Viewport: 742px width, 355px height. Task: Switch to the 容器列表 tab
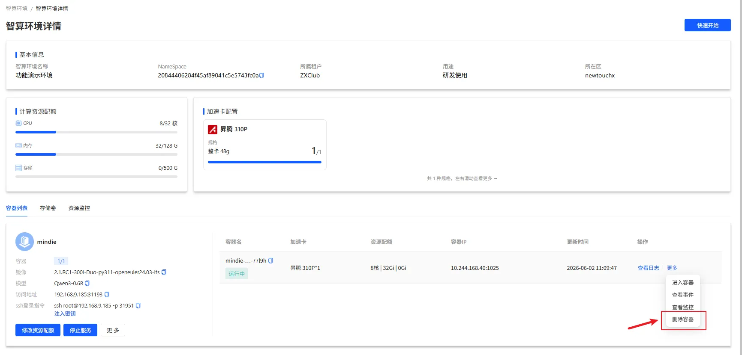pyautogui.click(x=17, y=208)
